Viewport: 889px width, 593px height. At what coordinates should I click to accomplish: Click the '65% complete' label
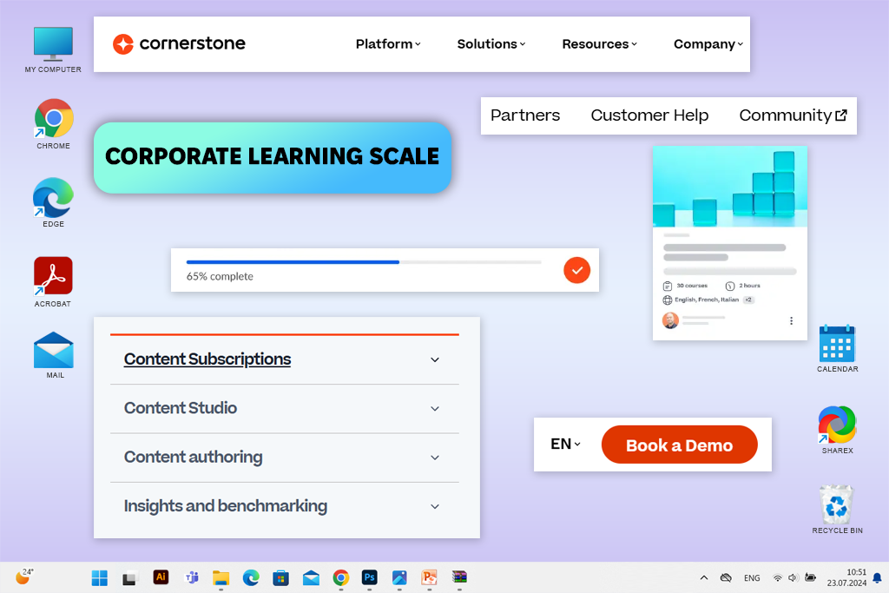click(x=220, y=277)
